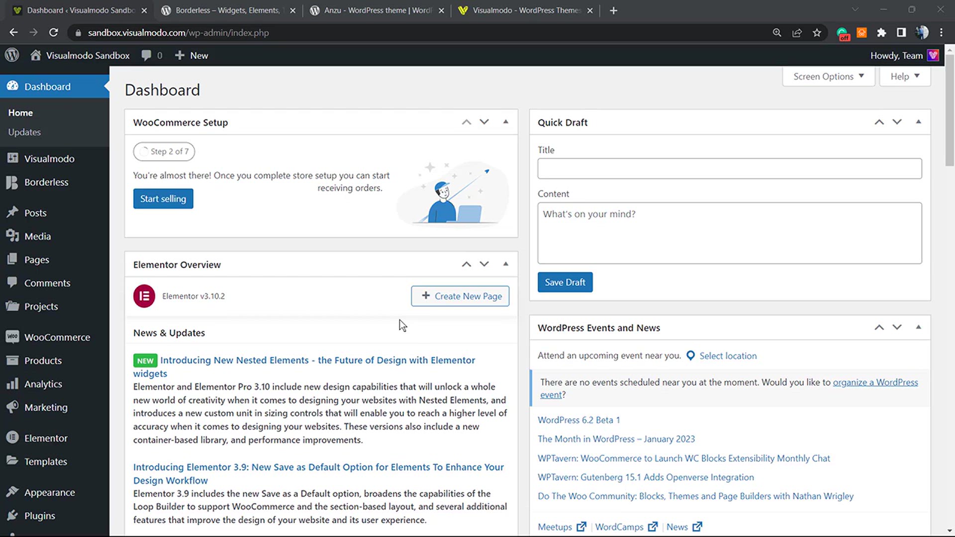Move WooCommerce Setup panel down
The width and height of the screenshot is (955, 537).
coord(484,122)
